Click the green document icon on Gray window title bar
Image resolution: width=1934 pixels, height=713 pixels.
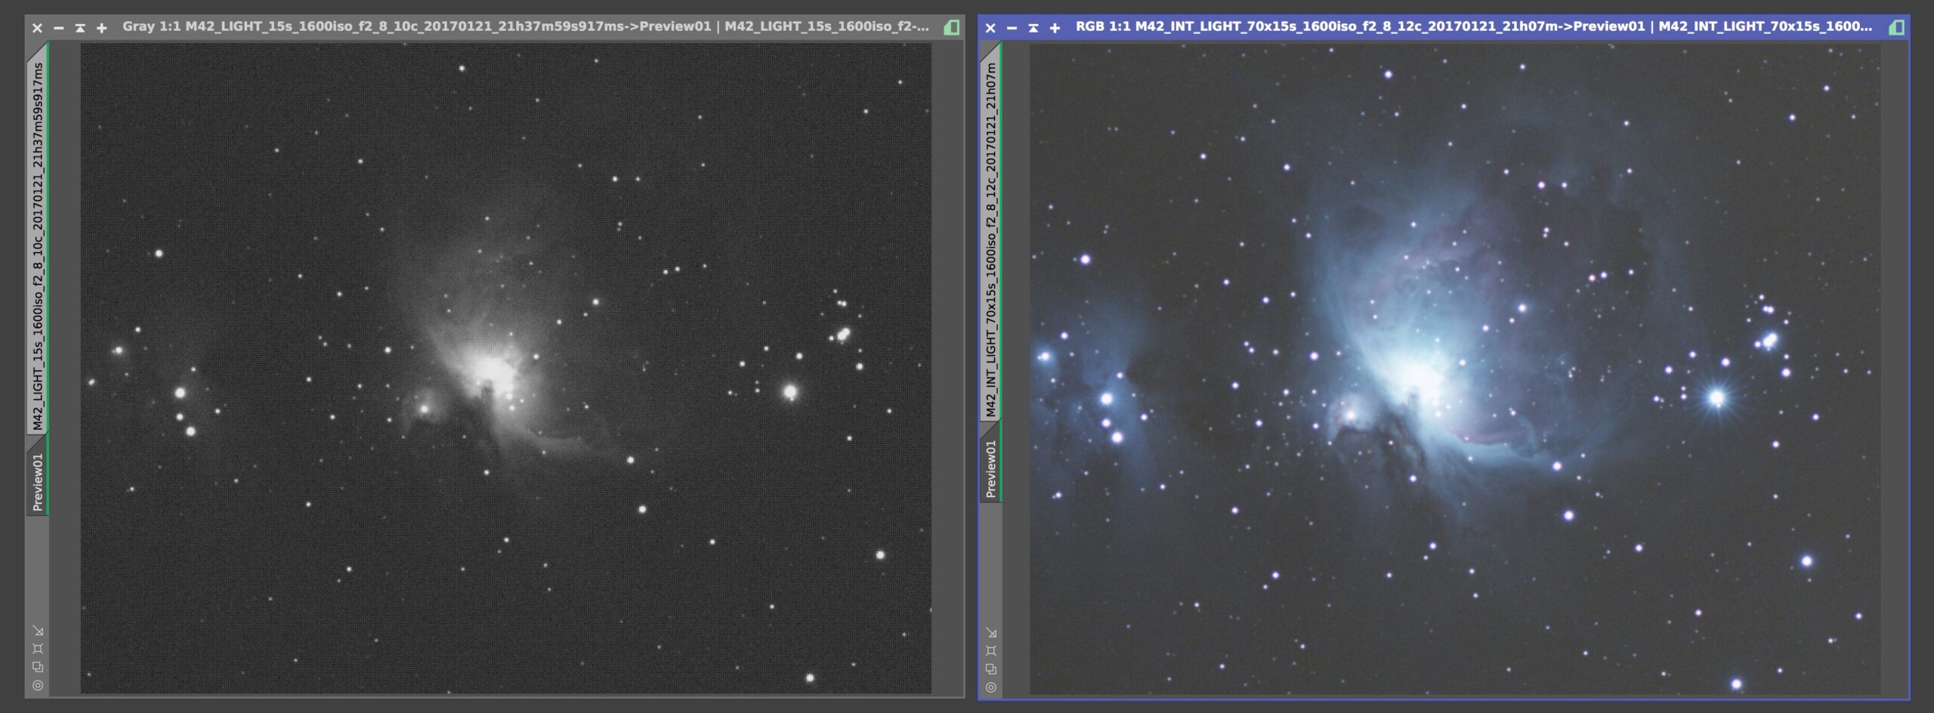(952, 27)
